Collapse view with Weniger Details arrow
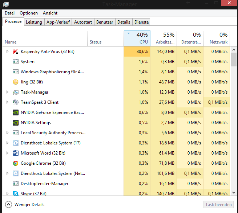 coord(8,205)
